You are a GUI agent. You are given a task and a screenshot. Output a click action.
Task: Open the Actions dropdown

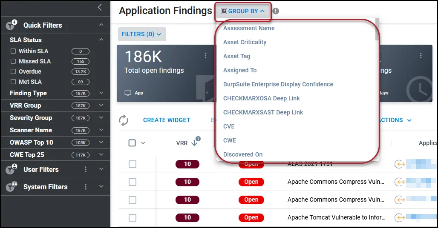(395, 120)
